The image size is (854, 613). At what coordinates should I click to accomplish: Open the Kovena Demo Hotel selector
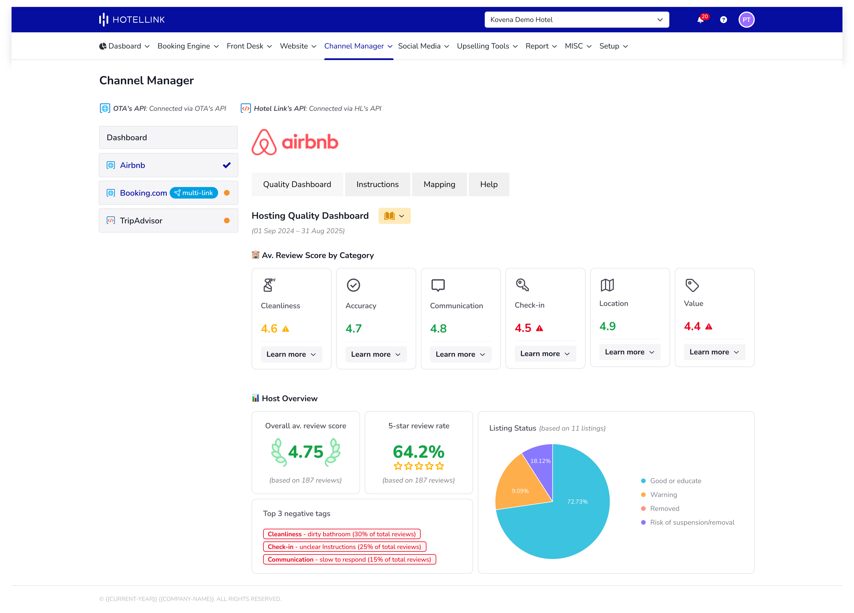pyautogui.click(x=576, y=20)
